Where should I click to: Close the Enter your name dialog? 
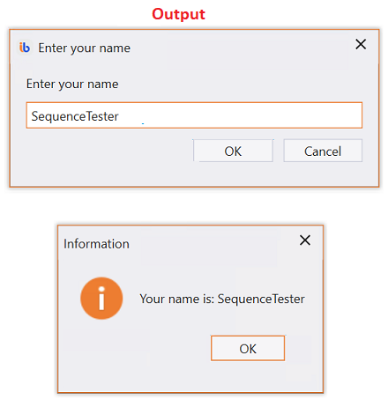click(x=361, y=44)
